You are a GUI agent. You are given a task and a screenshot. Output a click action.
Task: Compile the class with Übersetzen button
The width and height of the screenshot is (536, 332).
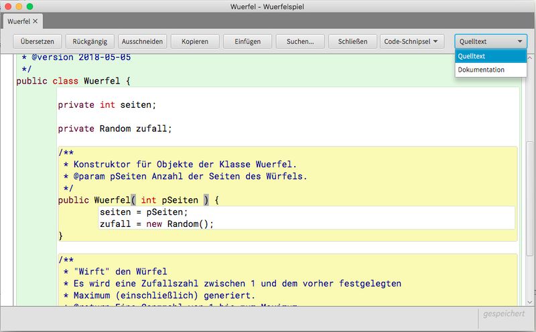pyautogui.click(x=38, y=41)
